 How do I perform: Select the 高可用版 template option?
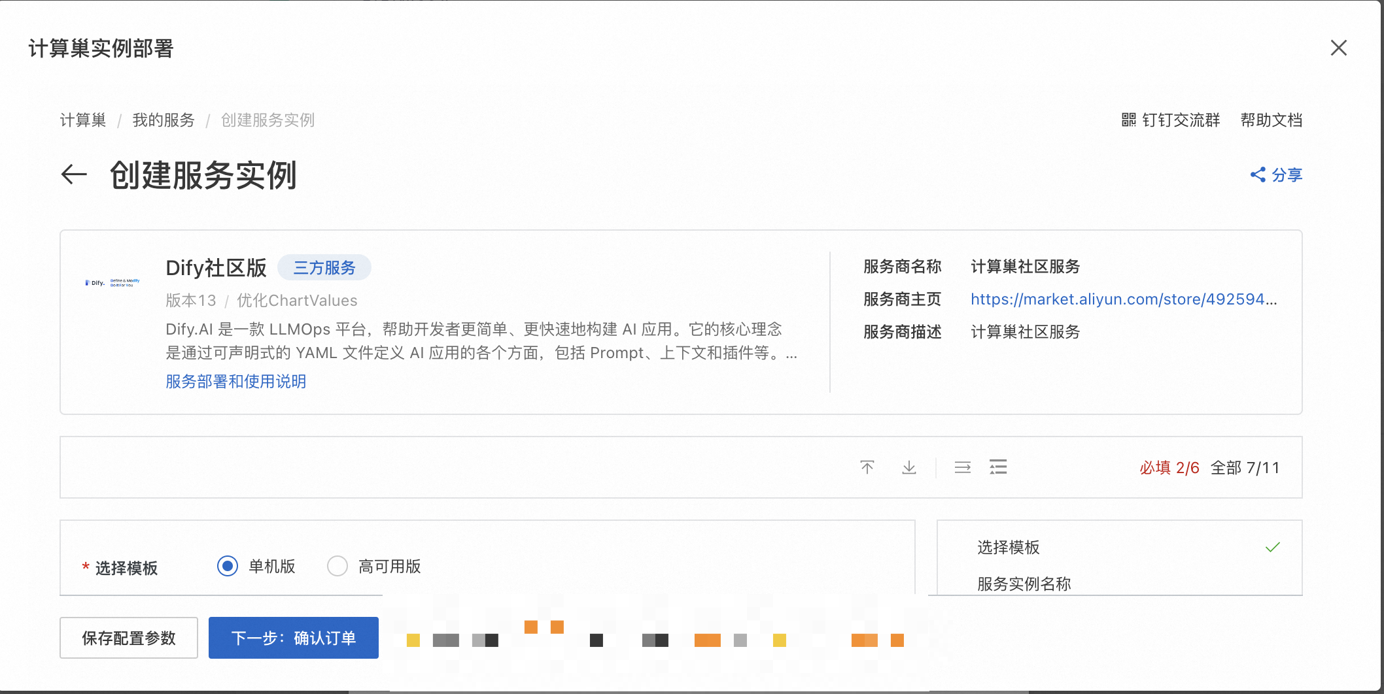(337, 566)
